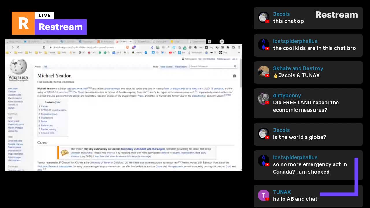Jump to Career in contents list
The image size is (370, 208).
[44, 106]
